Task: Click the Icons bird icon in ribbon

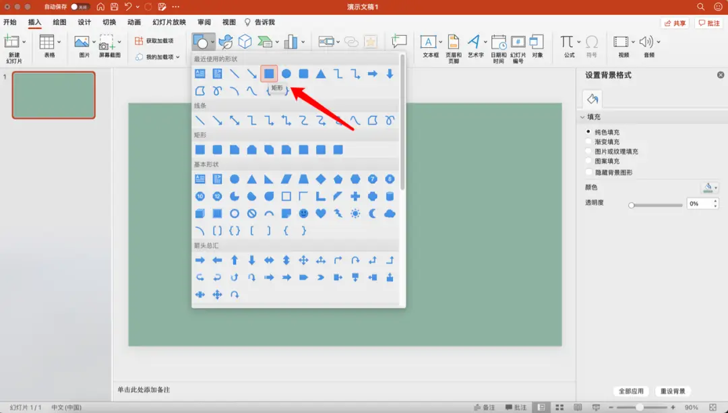Action: [x=226, y=42]
